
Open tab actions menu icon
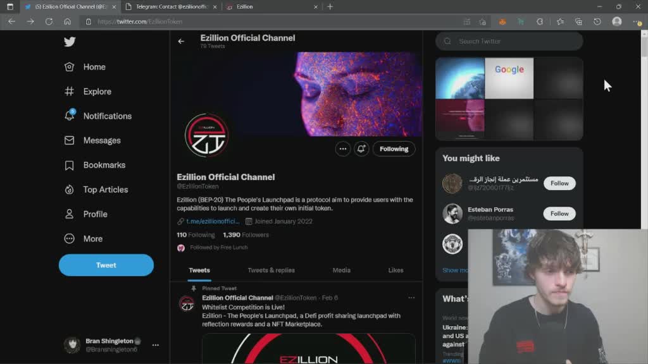pos(10,6)
